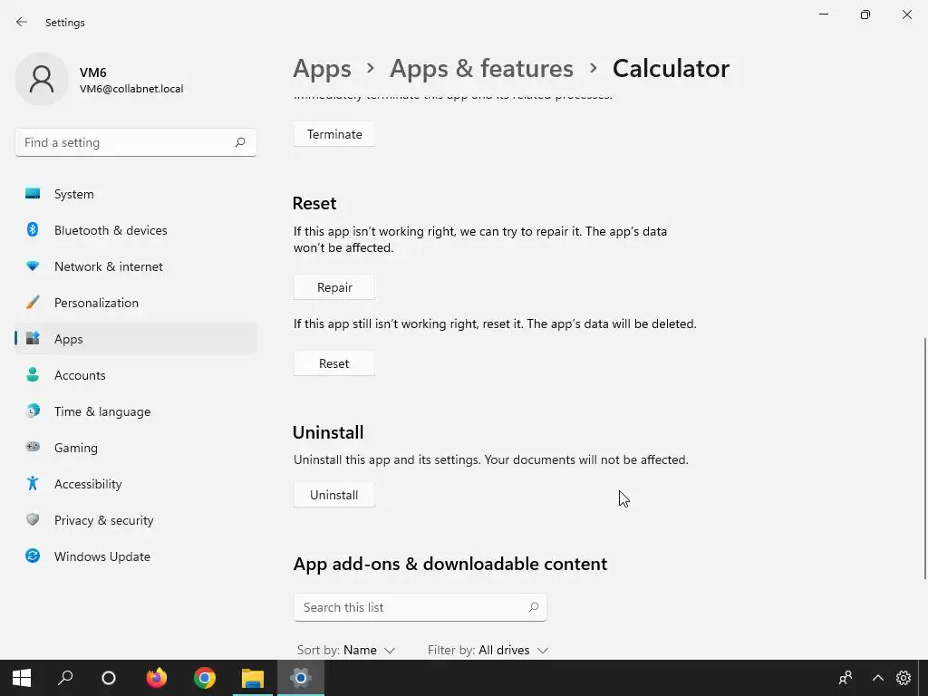The height and width of the screenshot is (696, 928).
Task: Open the VM6 user profile avatar
Action: (42, 79)
